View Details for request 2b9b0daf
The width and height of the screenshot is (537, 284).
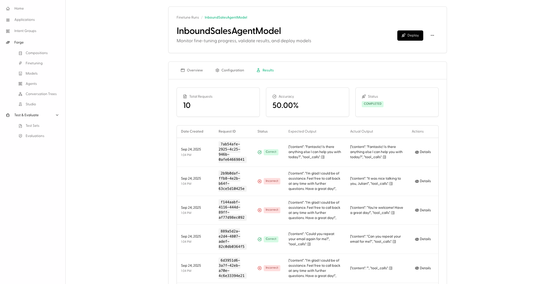click(423, 181)
